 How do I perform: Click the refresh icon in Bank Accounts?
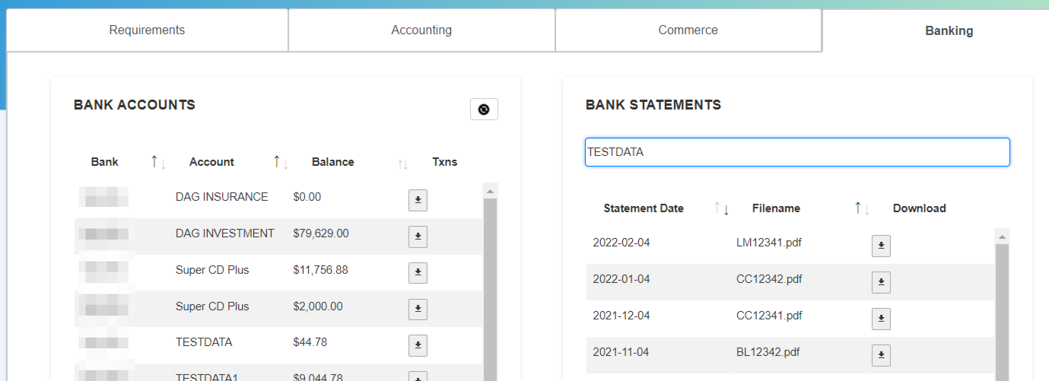tap(484, 109)
